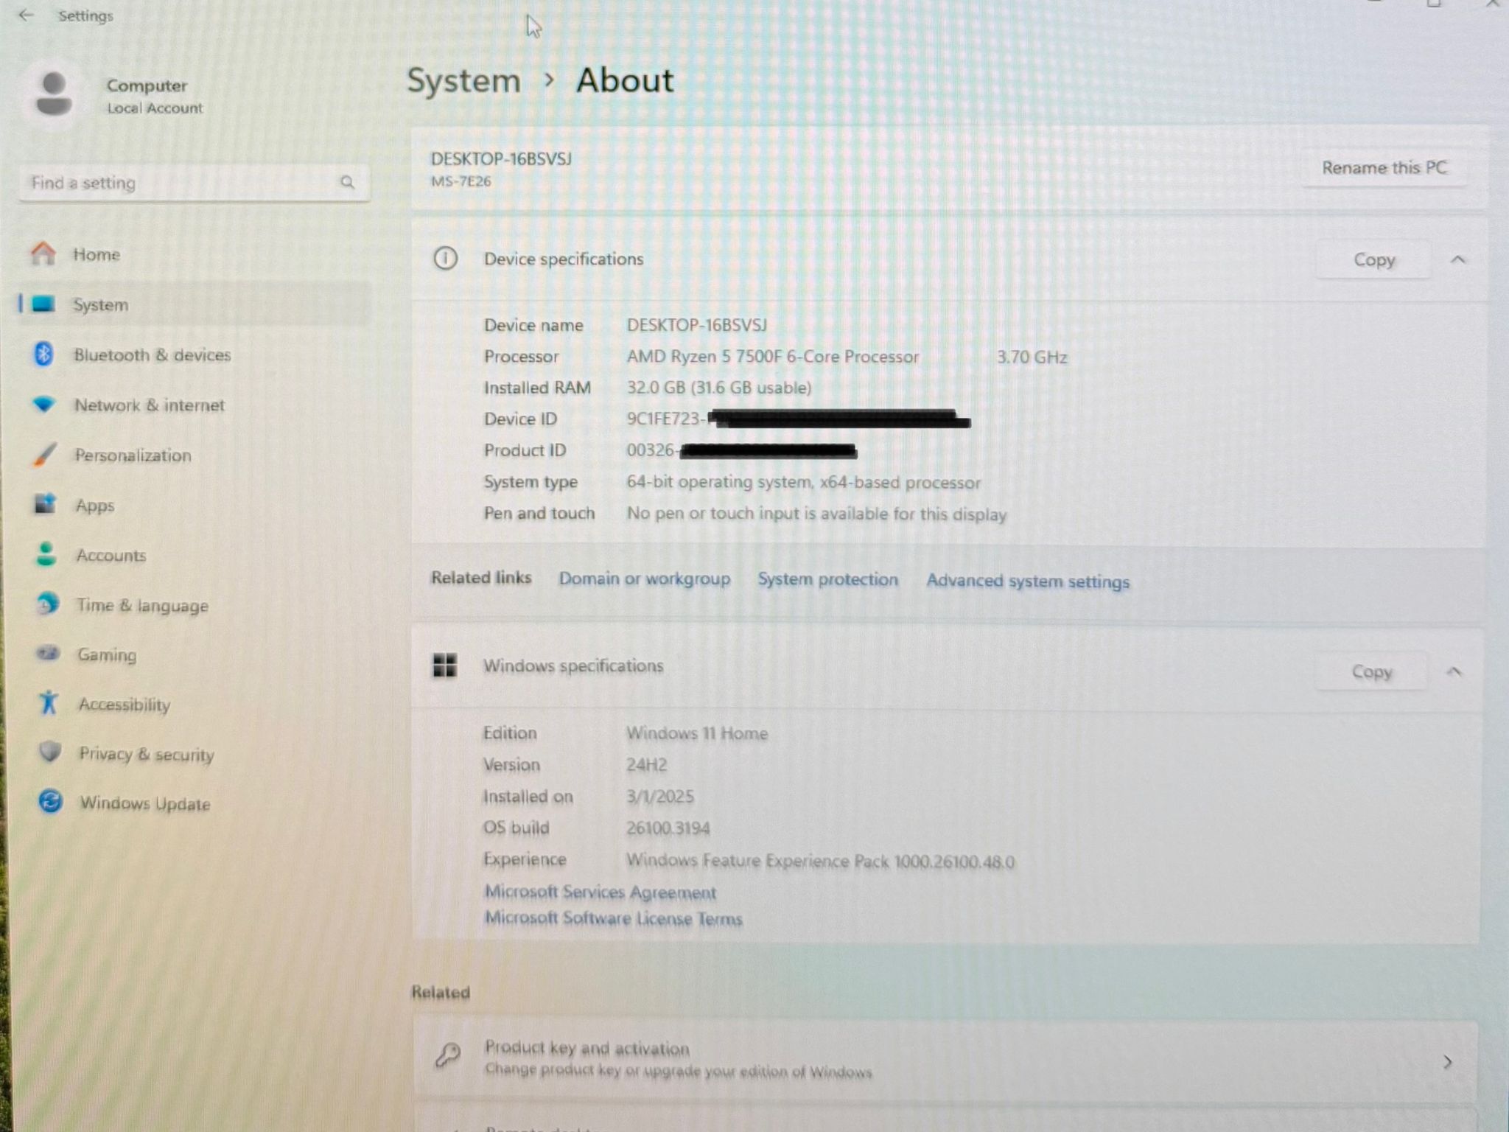Click the processor value AMD Ryzen 5 7500F

[x=773, y=357]
